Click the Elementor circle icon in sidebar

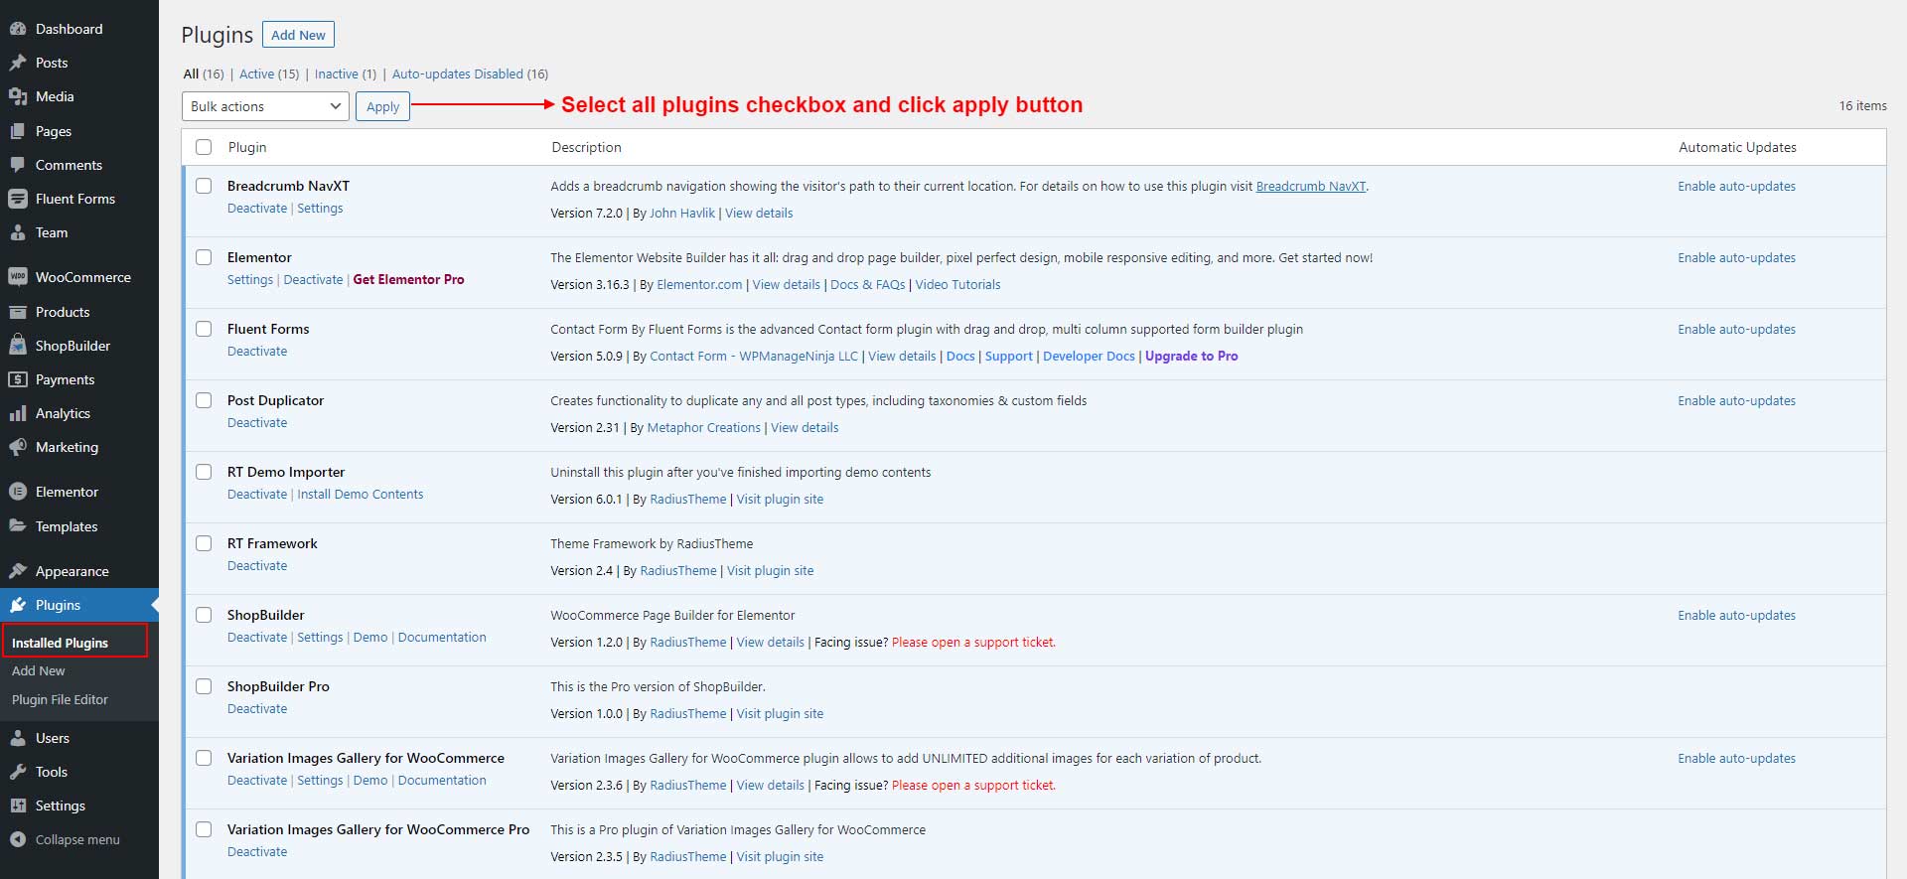pos(18,492)
